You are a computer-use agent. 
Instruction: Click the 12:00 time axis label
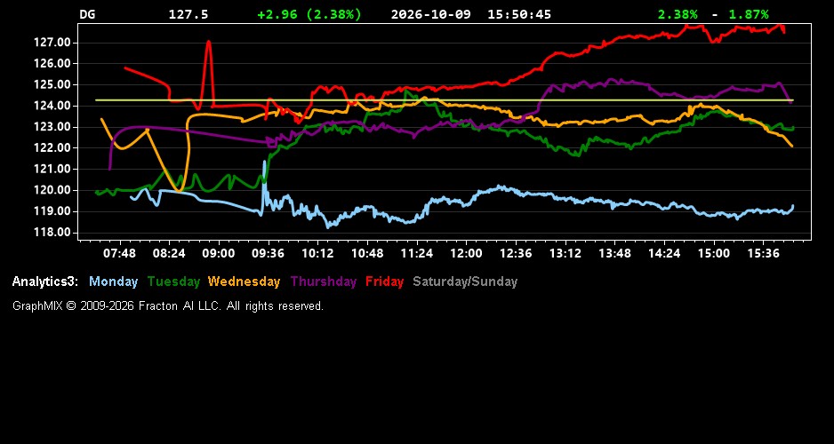466,253
